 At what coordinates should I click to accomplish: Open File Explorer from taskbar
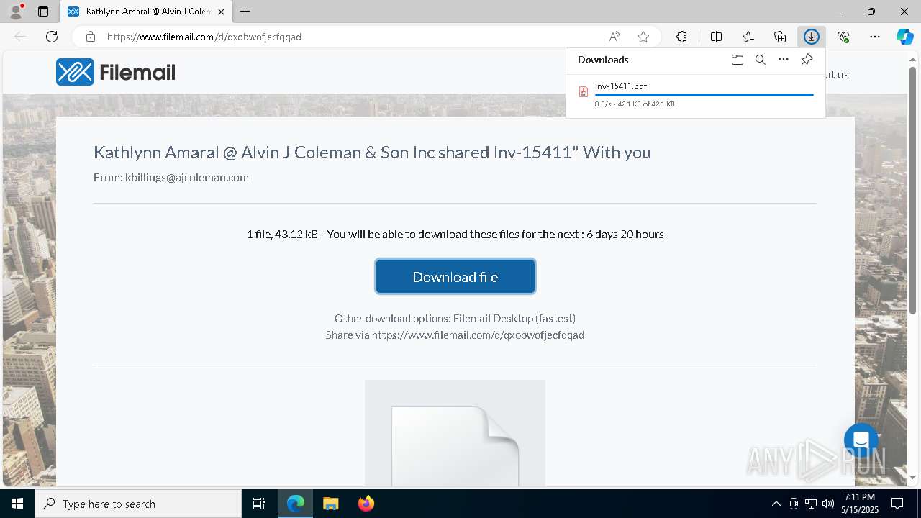click(330, 504)
